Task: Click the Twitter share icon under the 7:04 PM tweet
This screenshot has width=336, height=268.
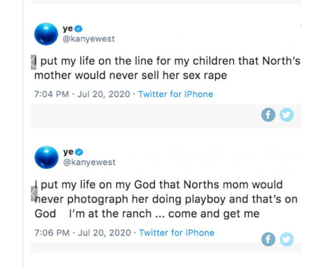Action: (x=286, y=115)
